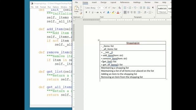
Task: Justify the paragraph text
Action: coord(134,12)
